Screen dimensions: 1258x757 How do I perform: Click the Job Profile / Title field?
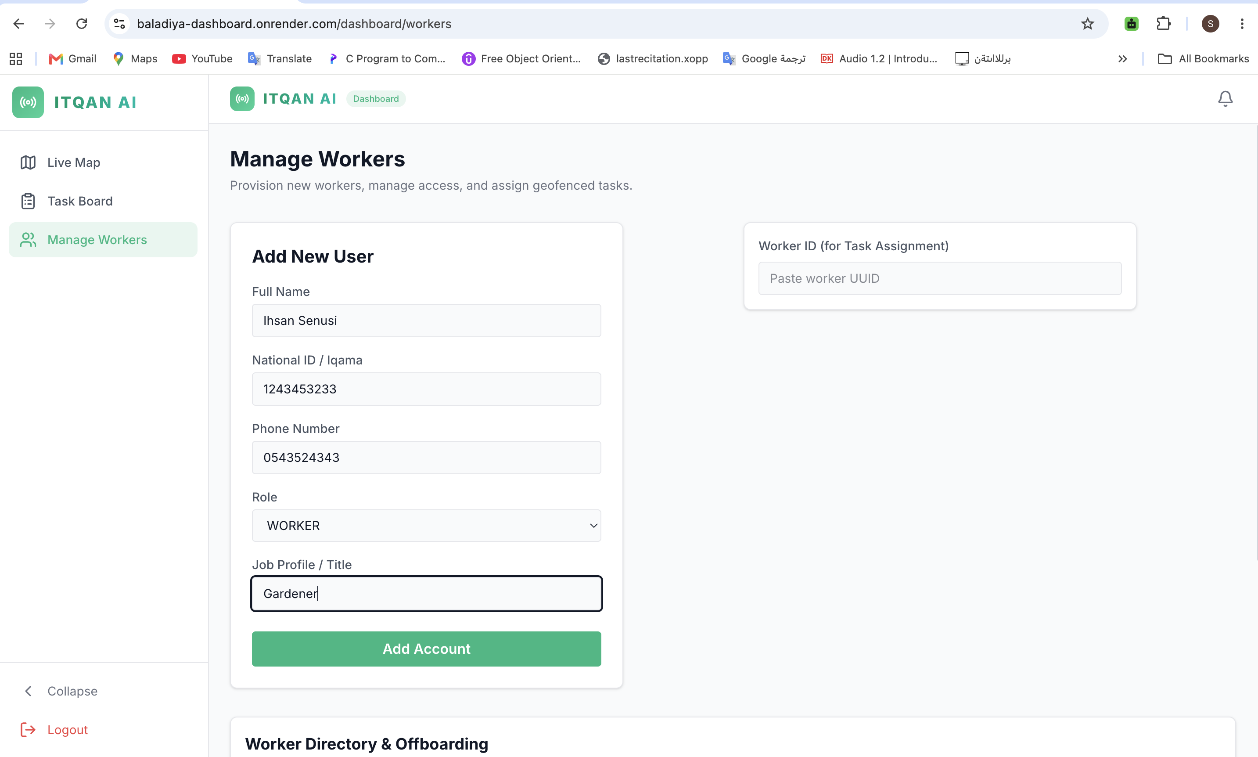[x=426, y=593]
